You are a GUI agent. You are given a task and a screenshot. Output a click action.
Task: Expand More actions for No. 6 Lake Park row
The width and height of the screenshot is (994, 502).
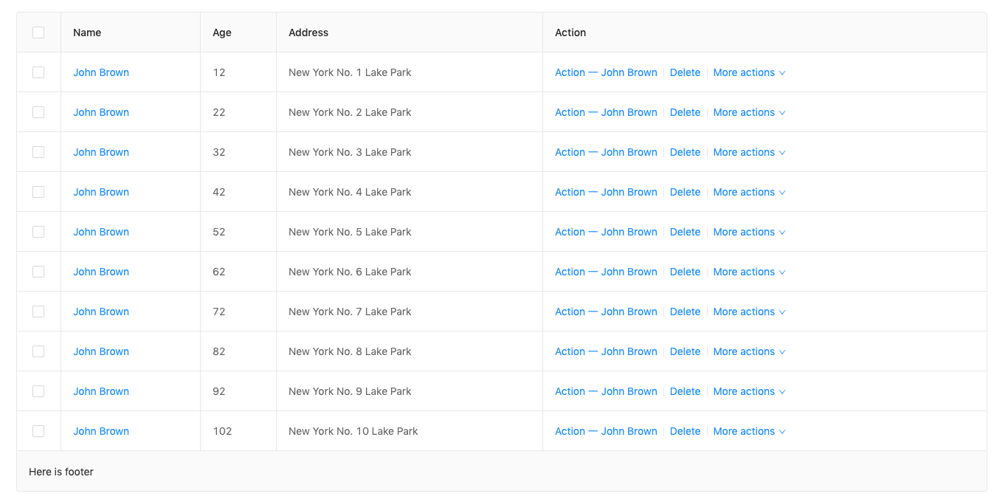(x=748, y=272)
